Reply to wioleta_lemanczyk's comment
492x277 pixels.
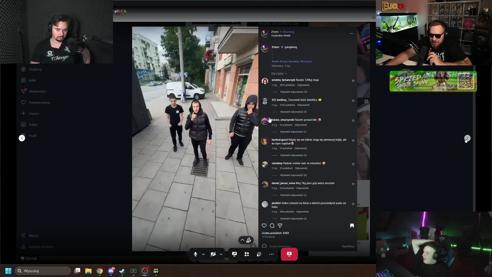pyautogui.click(x=303, y=85)
